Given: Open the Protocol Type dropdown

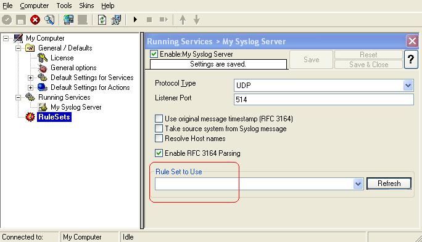Looking at the screenshot, I should pyautogui.click(x=408, y=86).
